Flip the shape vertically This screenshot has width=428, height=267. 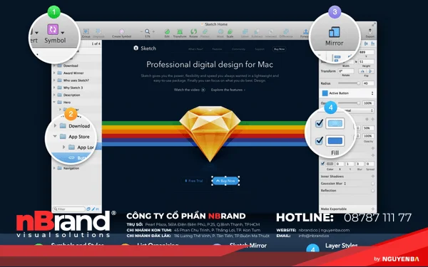coord(370,71)
